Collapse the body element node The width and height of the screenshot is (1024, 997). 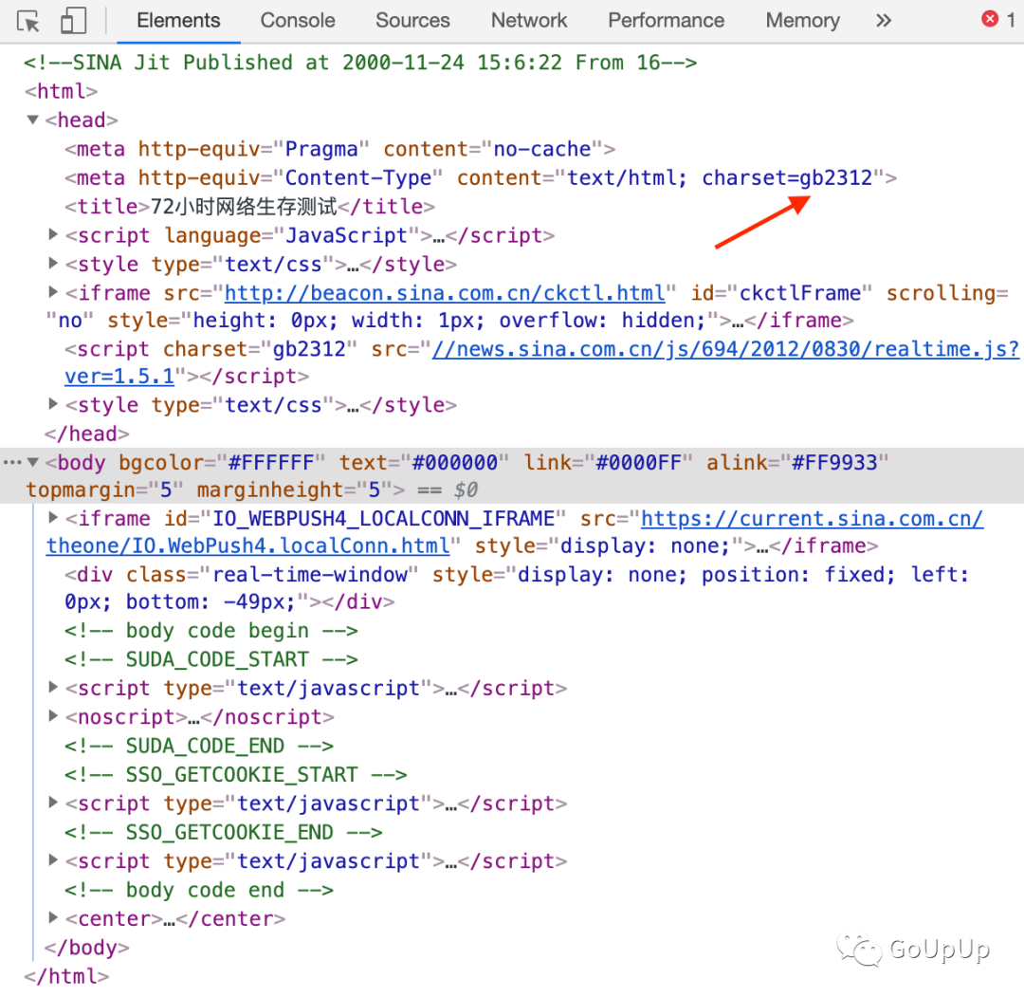click(33, 463)
